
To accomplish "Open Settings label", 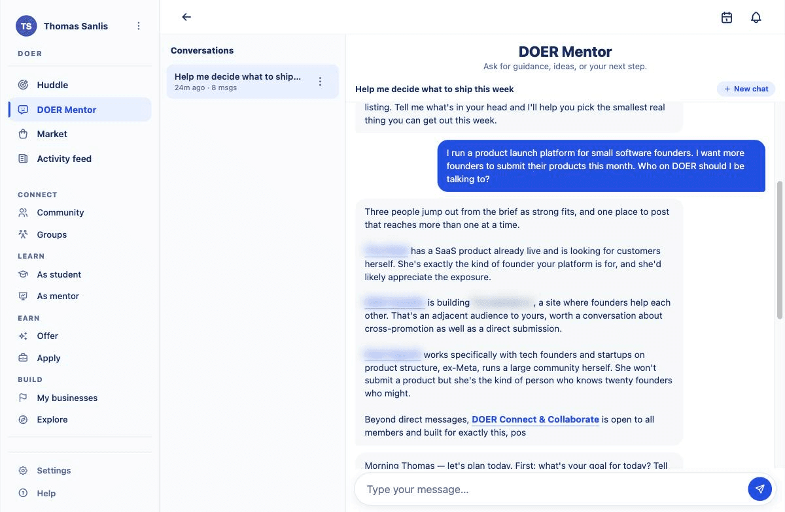I will coord(54,470).
